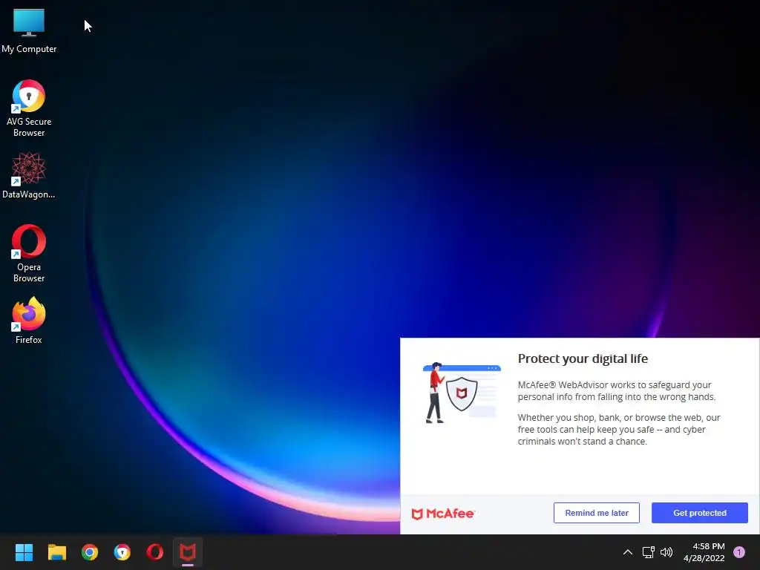The image size is (760, 570).
Task: Select the AVG Secure Browser desktop shortcut
Action: tap(29, 108)
